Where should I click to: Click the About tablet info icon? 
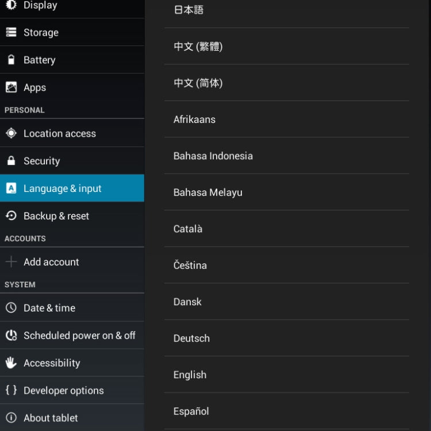[11, 418]
